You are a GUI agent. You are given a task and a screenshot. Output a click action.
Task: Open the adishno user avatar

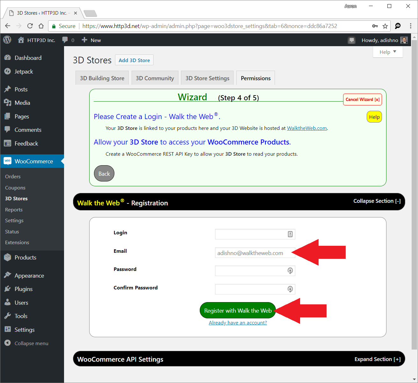404,40
